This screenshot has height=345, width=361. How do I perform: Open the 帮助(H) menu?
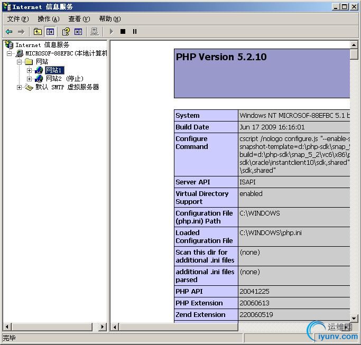point(110,19)
